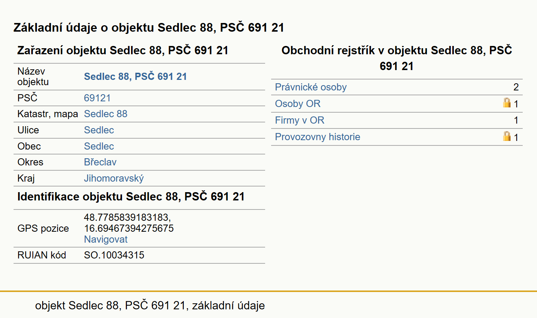Click the Navigovat link under GPS coordinates
The height and width of the screenshot is (318, 537).
click(x=106, y=239)
